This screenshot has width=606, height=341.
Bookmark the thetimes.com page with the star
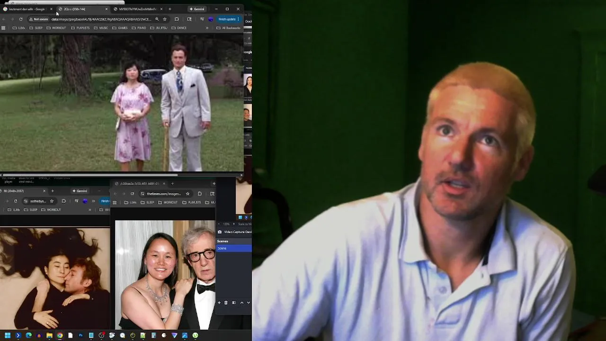click(x=187, y=194)
